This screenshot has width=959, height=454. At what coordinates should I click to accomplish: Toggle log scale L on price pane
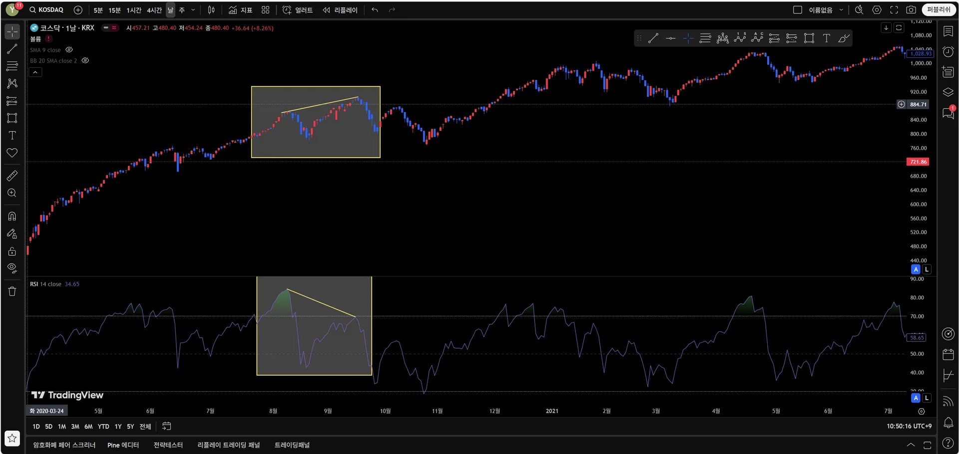[927, 269]
